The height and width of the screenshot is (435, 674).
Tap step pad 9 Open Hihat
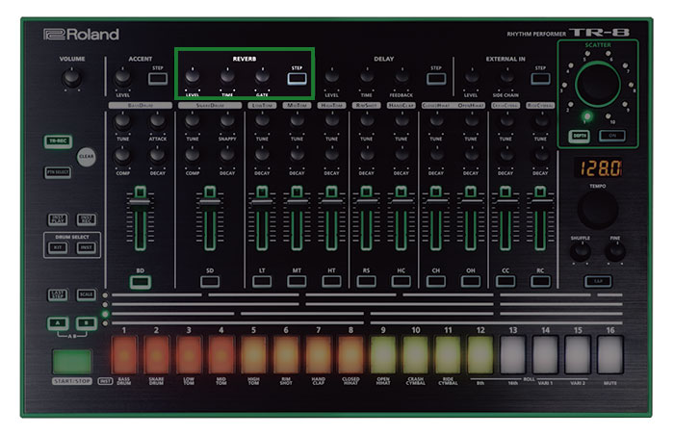pyautogui.click(x=383, y=355)
